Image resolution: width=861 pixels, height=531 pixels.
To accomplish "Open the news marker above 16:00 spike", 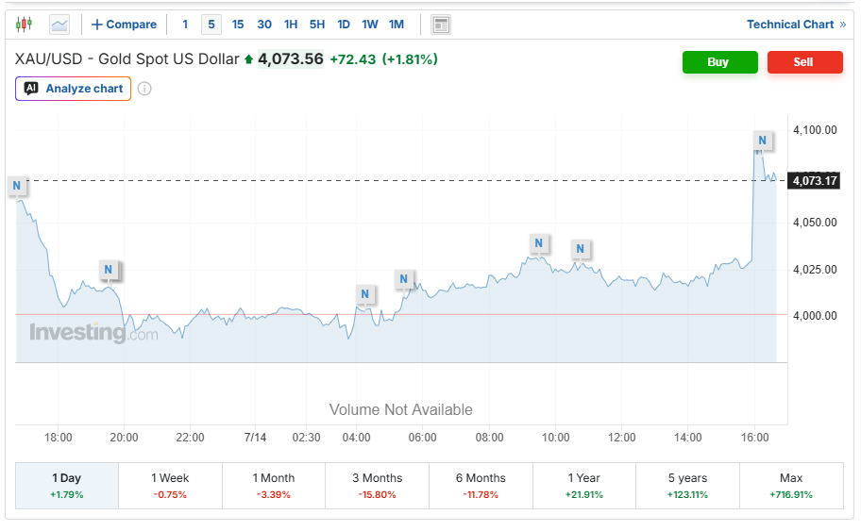I will pos(762,141).
